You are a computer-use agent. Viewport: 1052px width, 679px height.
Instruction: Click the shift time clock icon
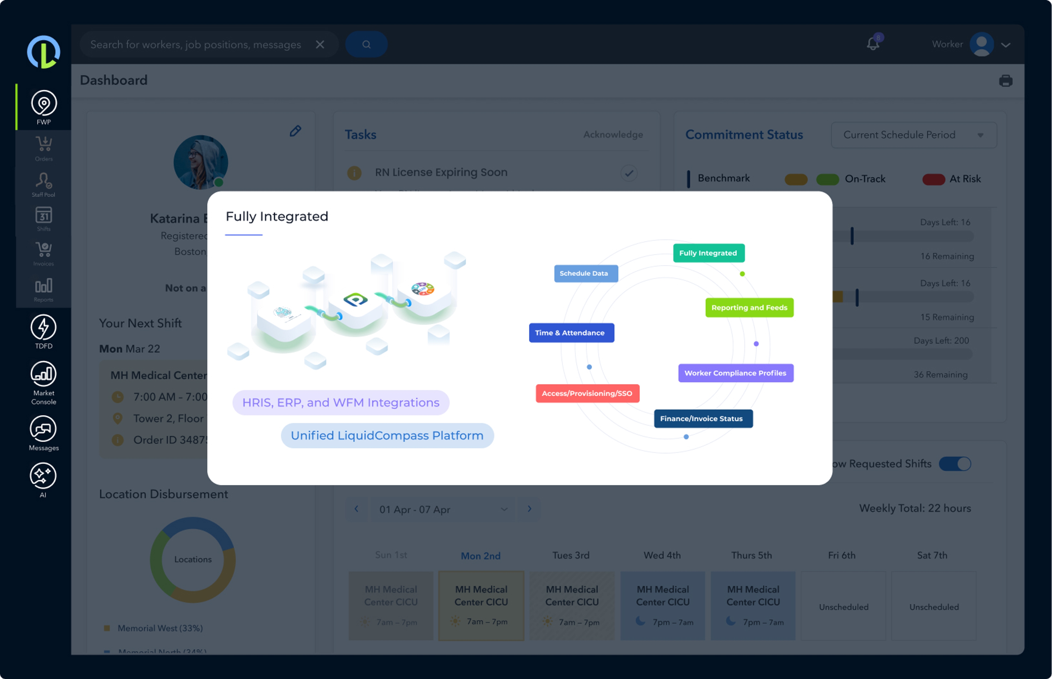click(118, 397)
